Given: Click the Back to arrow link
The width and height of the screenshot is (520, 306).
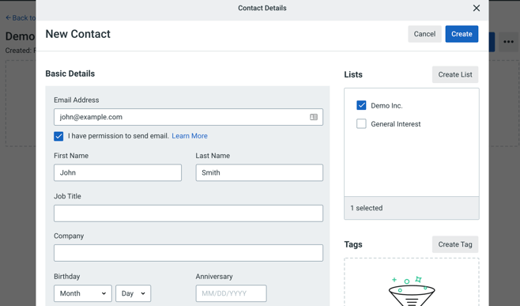Looking at the screenshot, I should (x=21, y=18).
